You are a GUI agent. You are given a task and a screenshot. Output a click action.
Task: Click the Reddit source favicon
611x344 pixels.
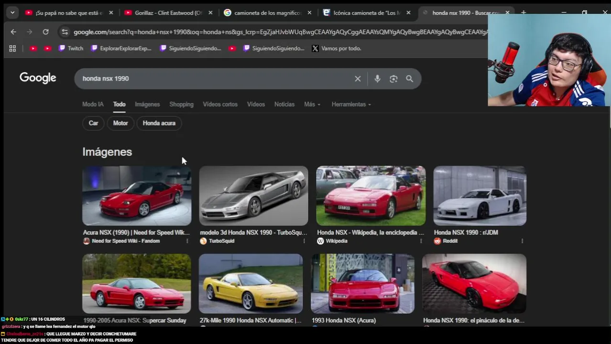pos(437,241)
